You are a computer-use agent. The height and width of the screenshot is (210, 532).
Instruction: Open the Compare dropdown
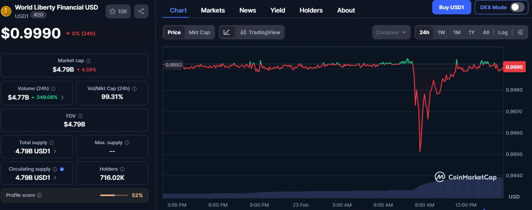pyautogui.click(x=391, y=32)
